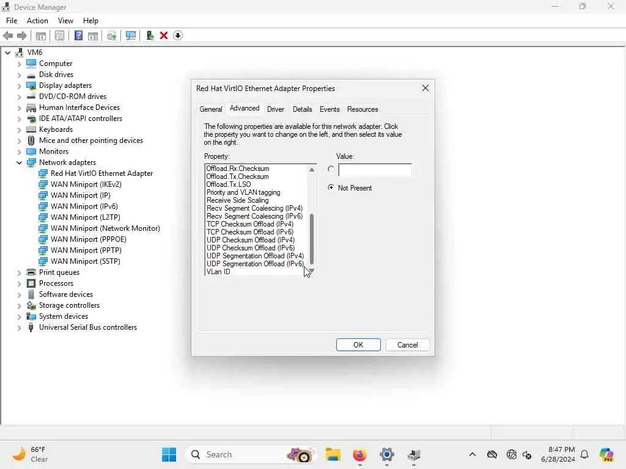Select TCP Checksum Offload (IPv4) property
This screenshot has height=469, width=626.
point(250,224)
